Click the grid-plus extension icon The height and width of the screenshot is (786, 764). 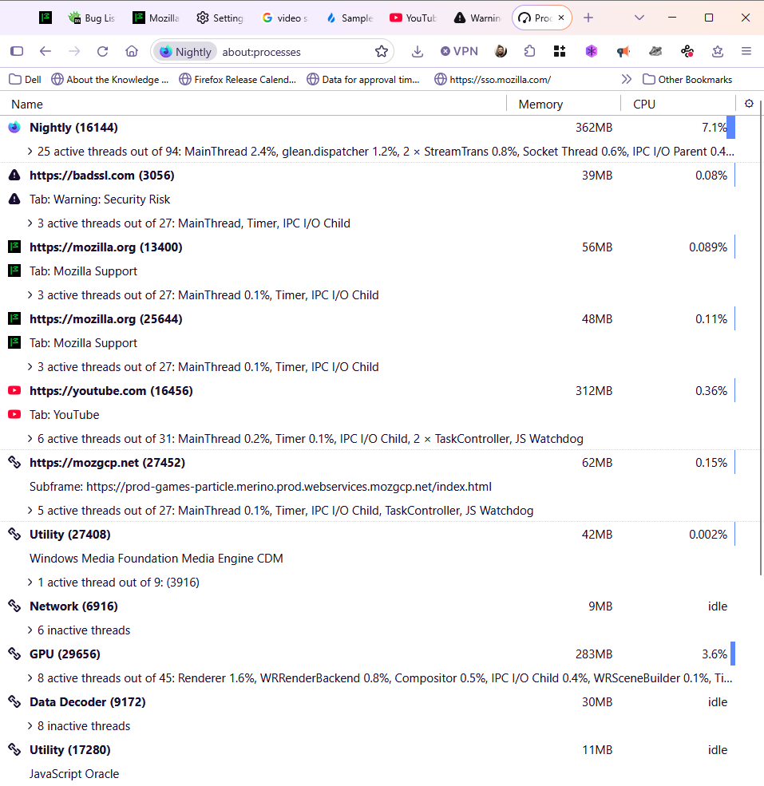click(x=560, y=51)
